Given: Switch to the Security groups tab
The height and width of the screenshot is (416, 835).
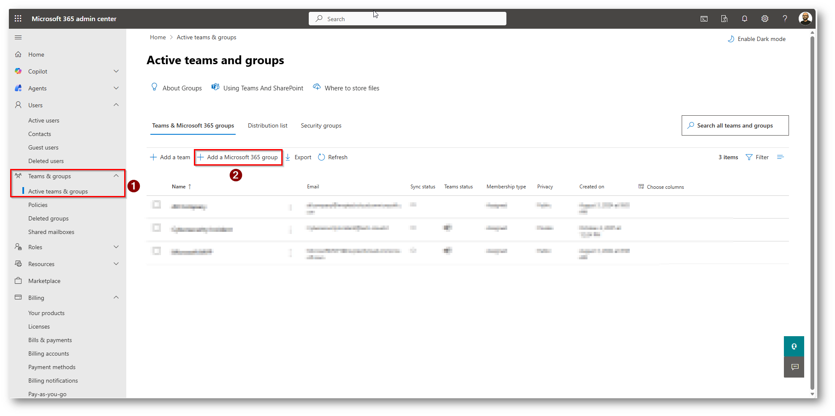Looking at the screenshot, I should [x=321, y=125].
